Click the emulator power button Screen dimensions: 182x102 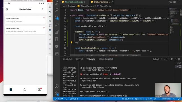click(x=50, y=7)
